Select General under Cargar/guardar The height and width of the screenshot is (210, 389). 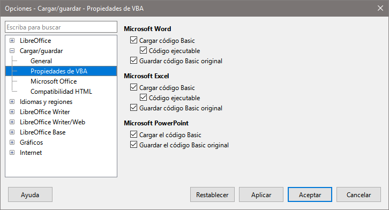point(41,61)
